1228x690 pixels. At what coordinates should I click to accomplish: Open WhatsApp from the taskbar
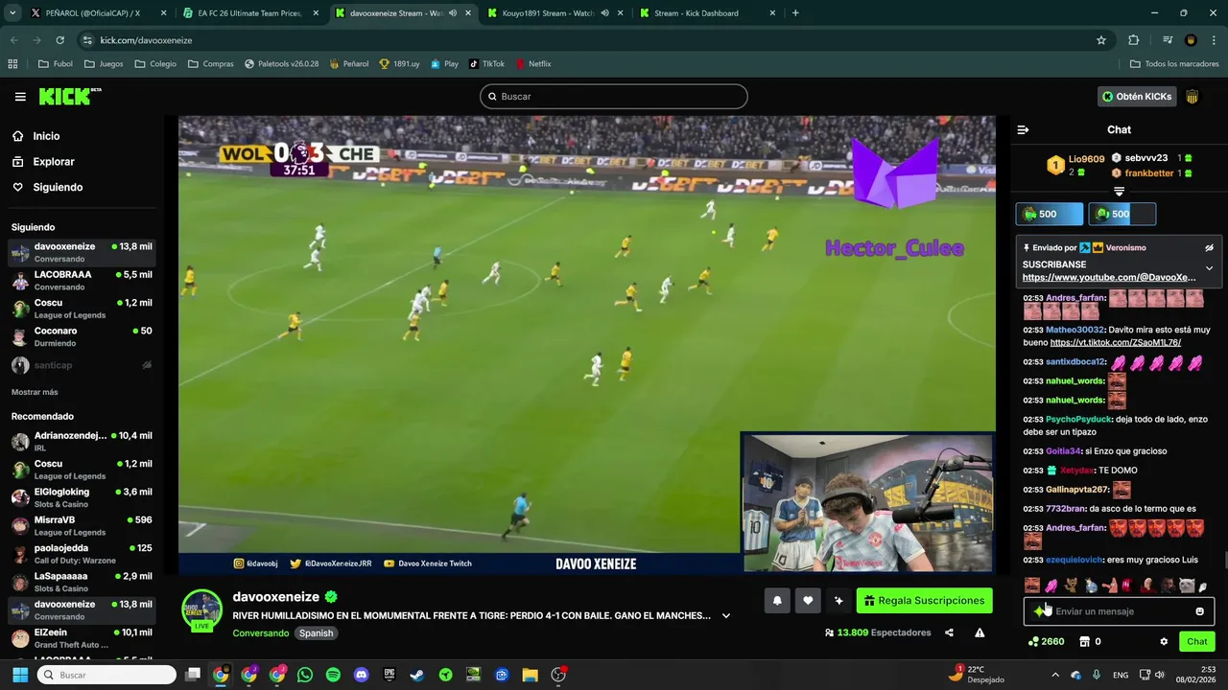[x=305, y=675]
